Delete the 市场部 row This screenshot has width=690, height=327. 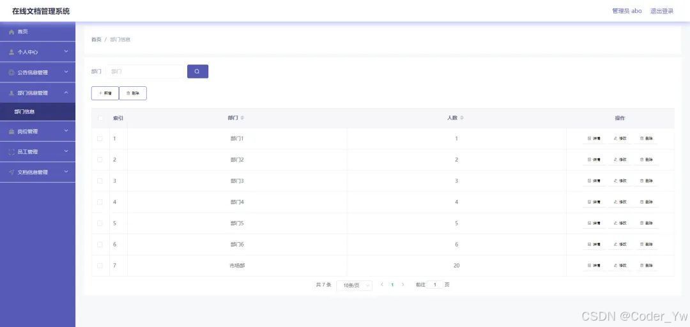(x=646, y=266)
